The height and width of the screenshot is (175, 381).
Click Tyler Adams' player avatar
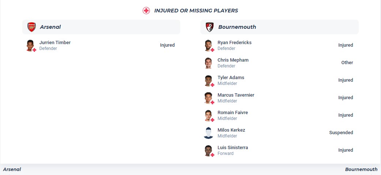208,80
